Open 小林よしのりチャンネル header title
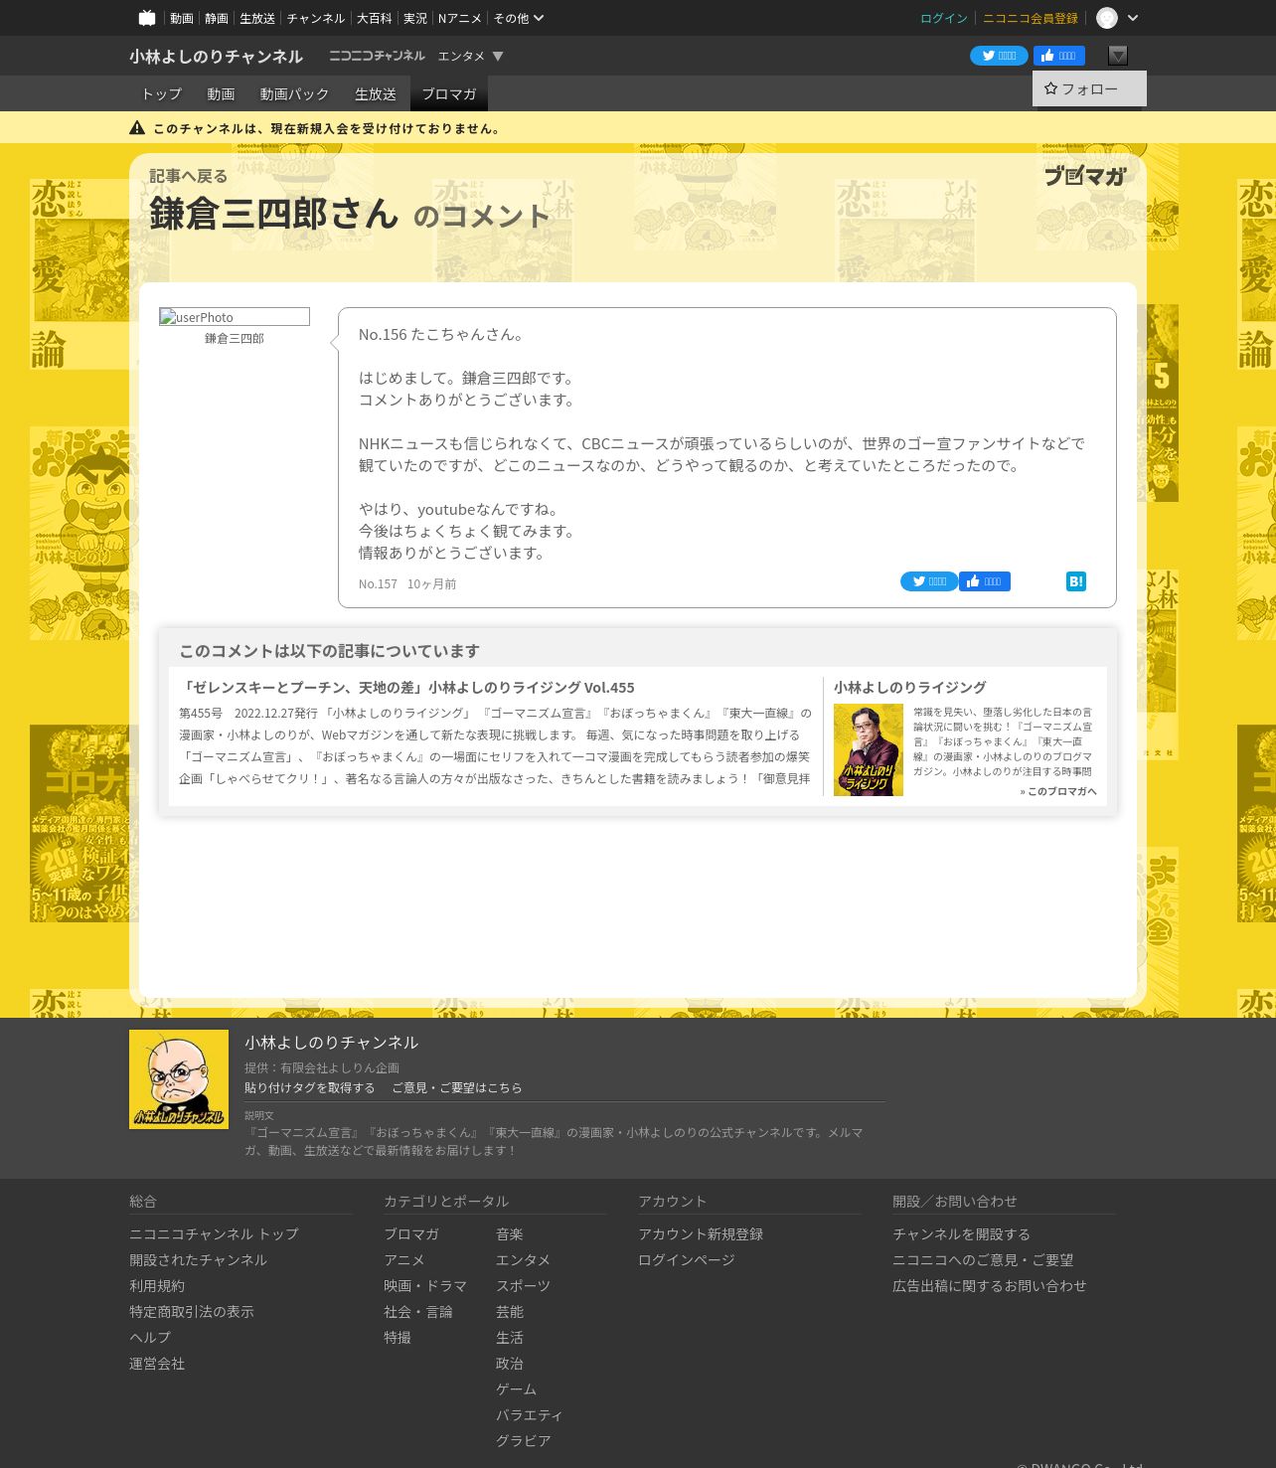 (x=216, y=57)
